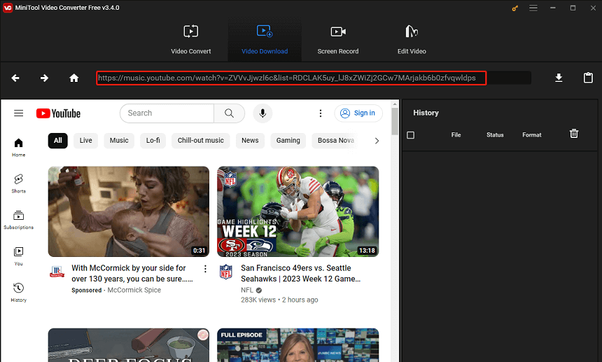Image resolution: width=602 pixels, height=362 pixels.
Task: Go back with the left arrow icon
Action: 15,78
